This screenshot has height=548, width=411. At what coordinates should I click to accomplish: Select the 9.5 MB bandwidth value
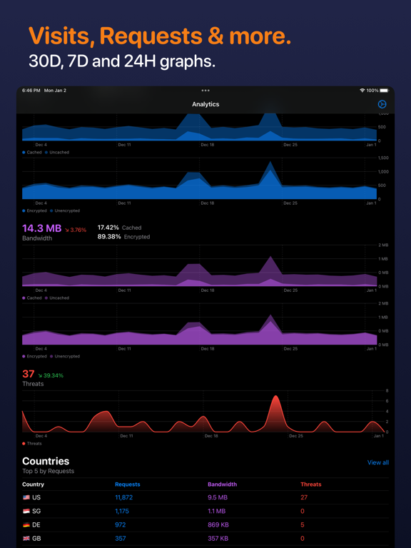(218, 497)
